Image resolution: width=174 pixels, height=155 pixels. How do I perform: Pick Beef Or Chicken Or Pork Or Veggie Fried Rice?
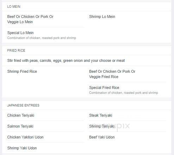tap(112, 74)
